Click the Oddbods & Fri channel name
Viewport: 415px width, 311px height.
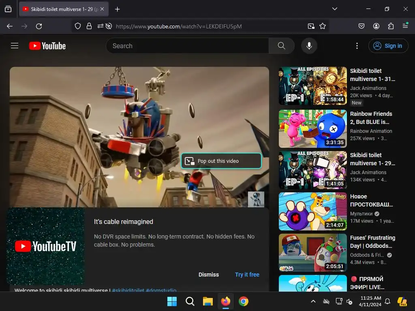(x=367, y=255)
